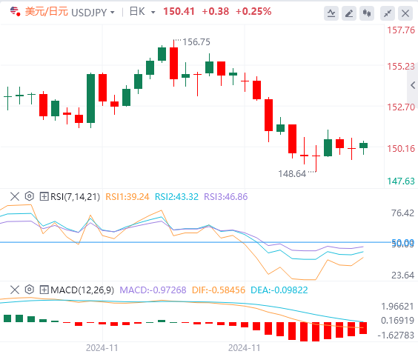Screen dimensions: 418x354
Task: Open the indicators chart icon in toolbar
Action: (331, 13)
